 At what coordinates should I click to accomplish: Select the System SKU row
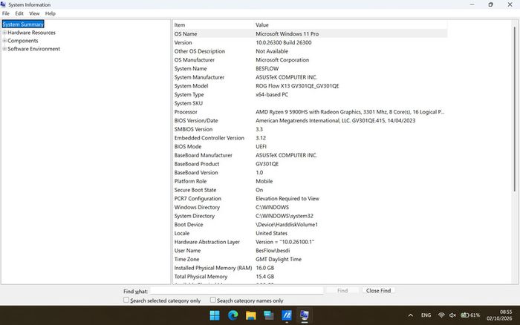pos(310,103)
